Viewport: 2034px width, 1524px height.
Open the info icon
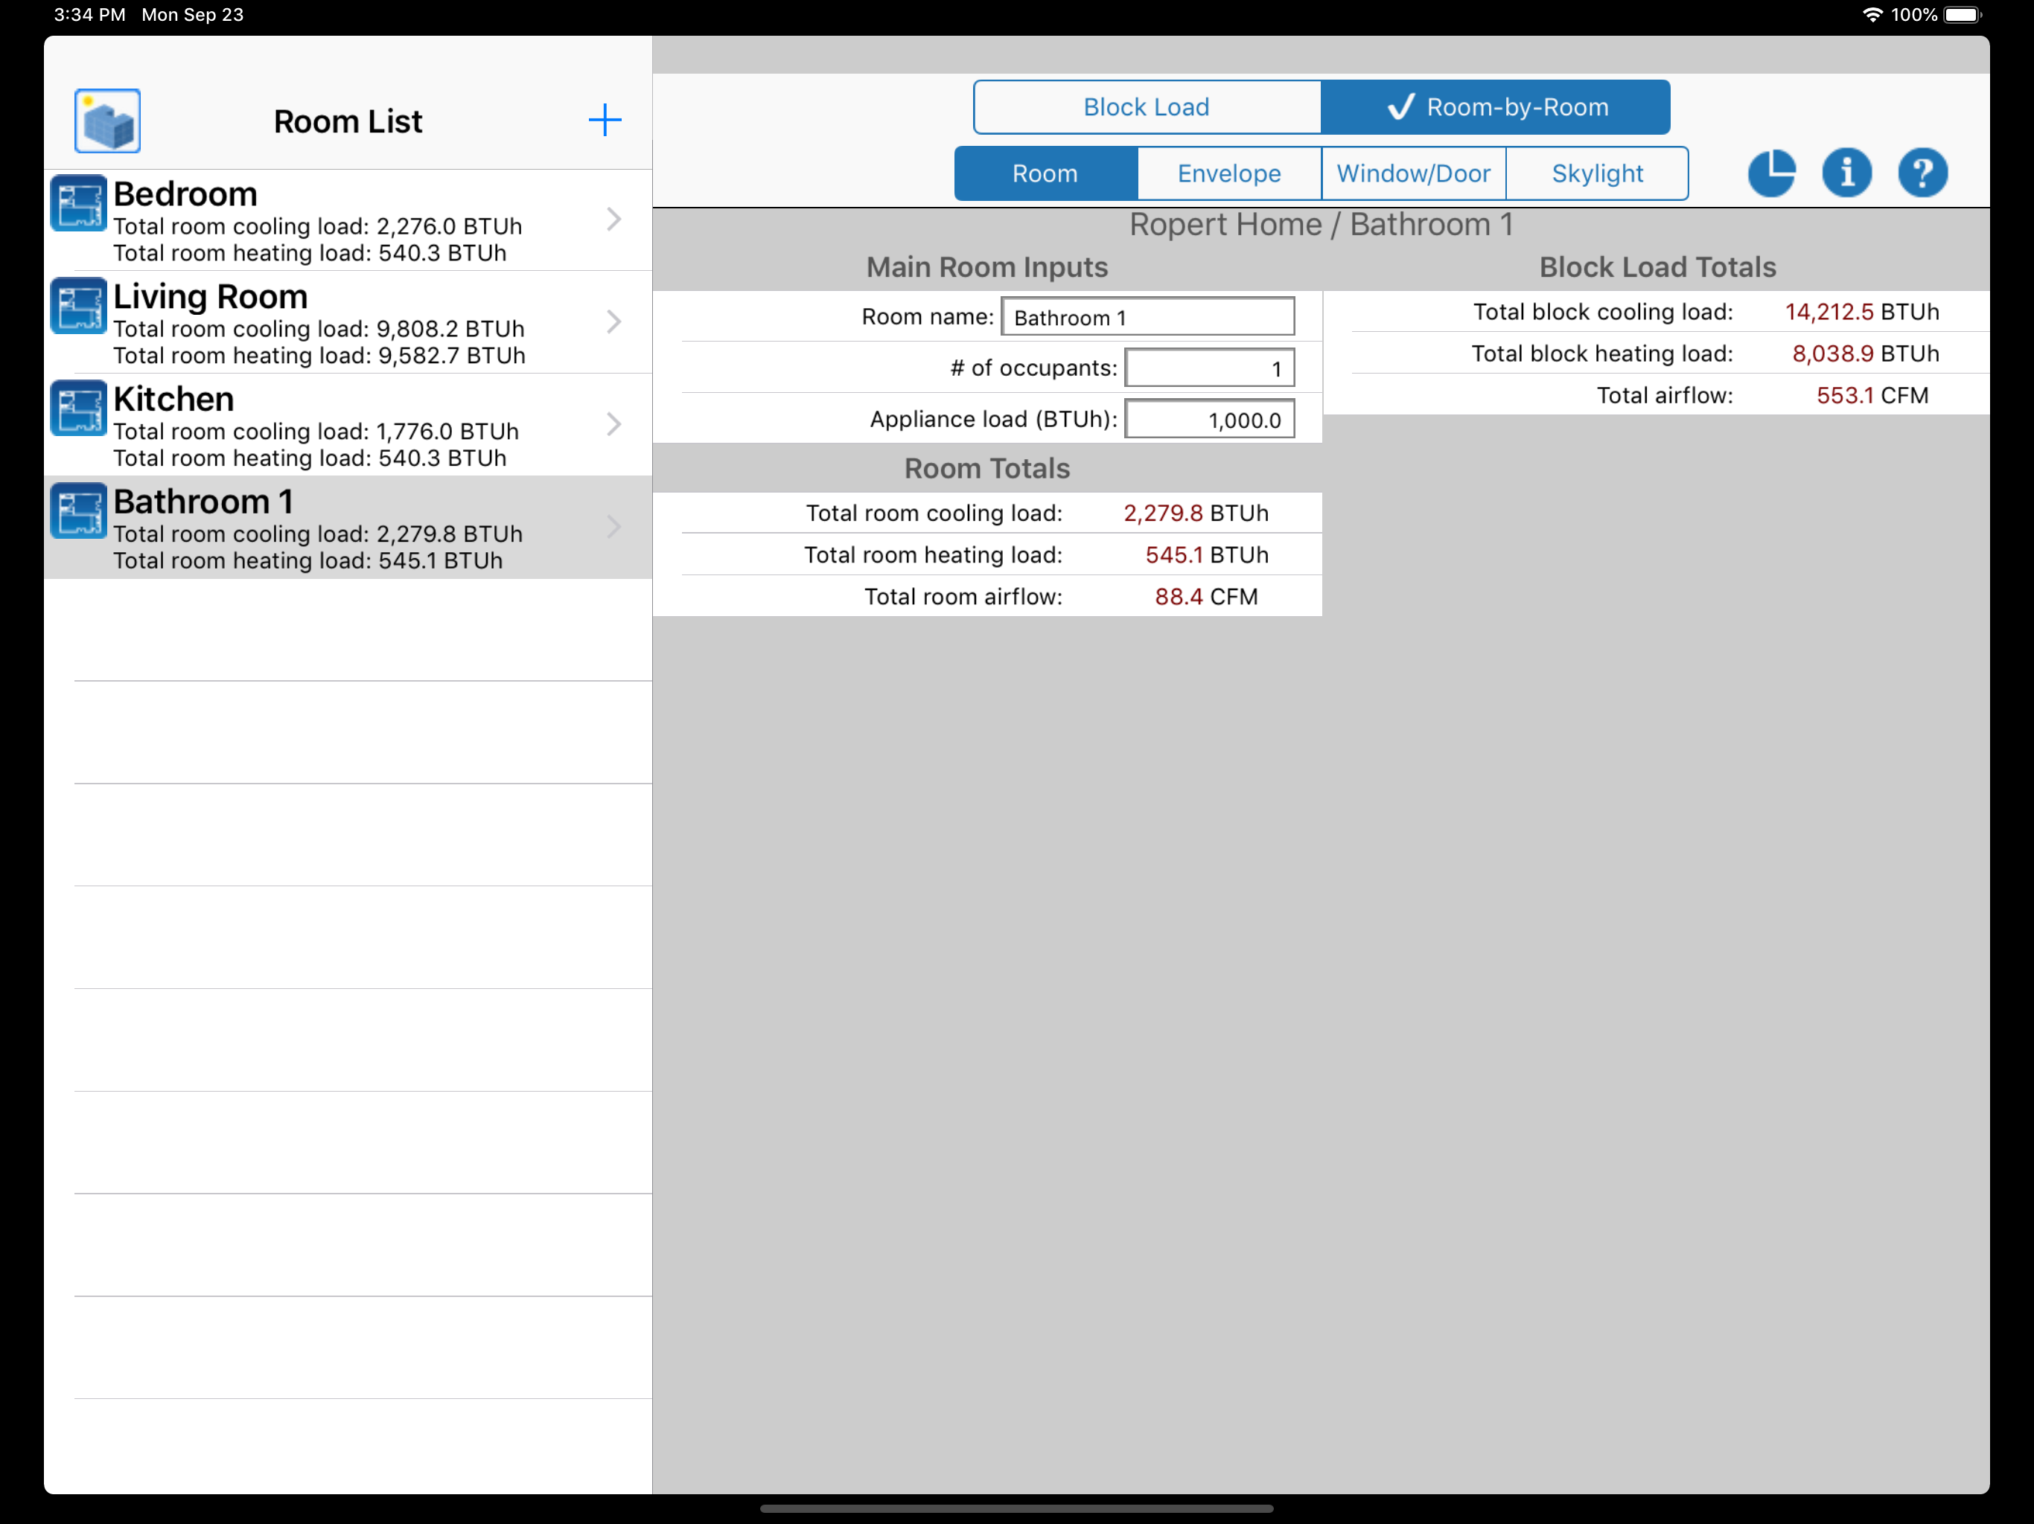tap(1846, 173)
